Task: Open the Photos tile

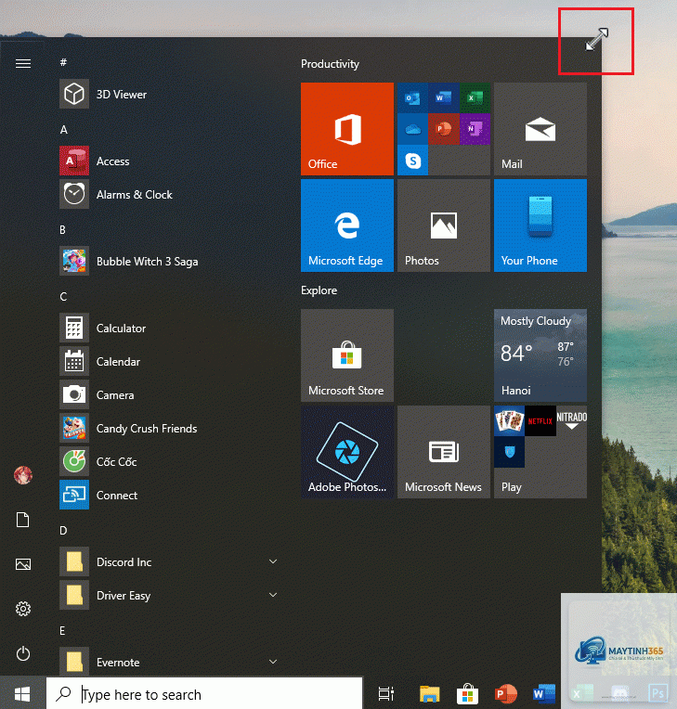Action: coord(444,226)
